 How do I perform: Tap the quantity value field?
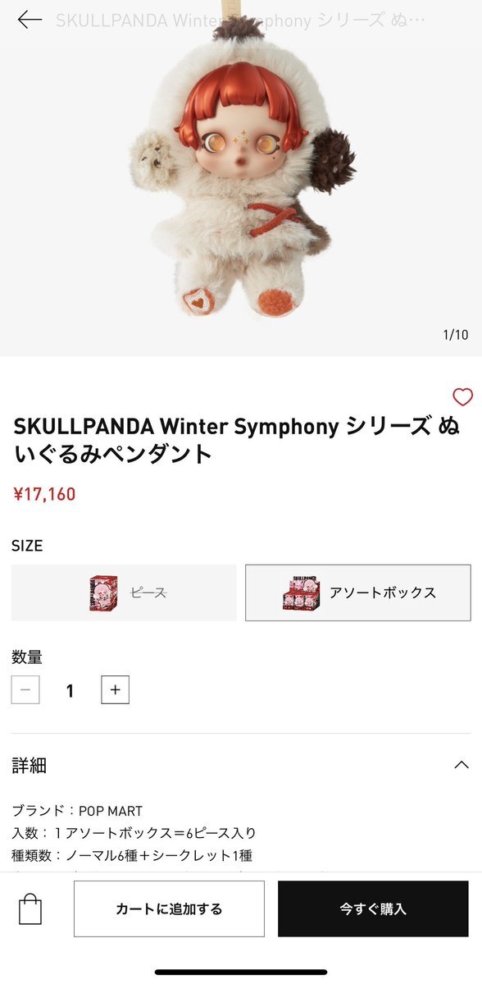point(70,690)
